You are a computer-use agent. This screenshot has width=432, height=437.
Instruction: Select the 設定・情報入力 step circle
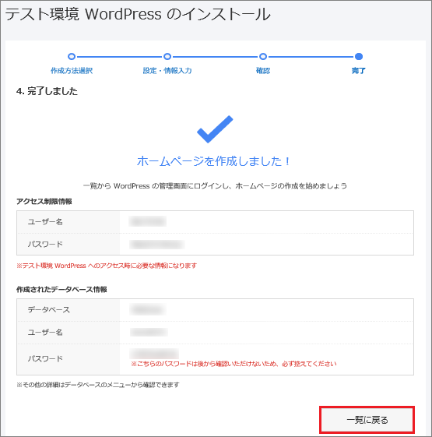tap(167, 57)
